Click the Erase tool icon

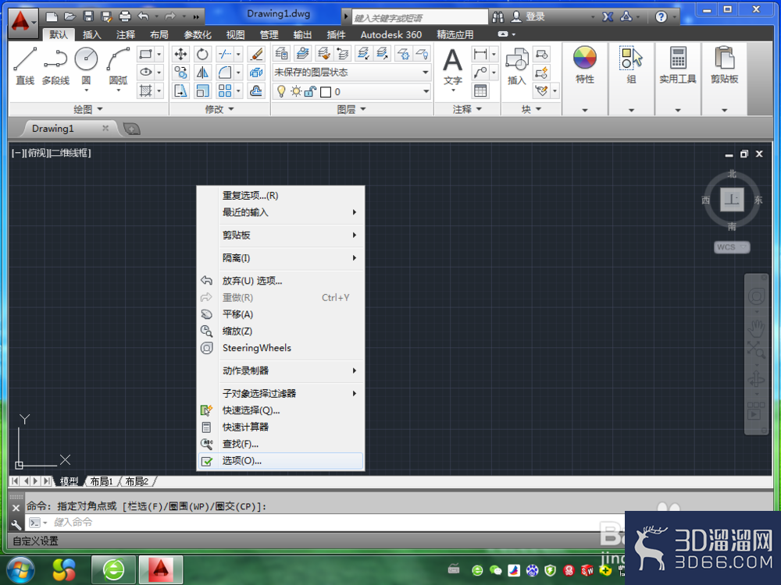256,54
